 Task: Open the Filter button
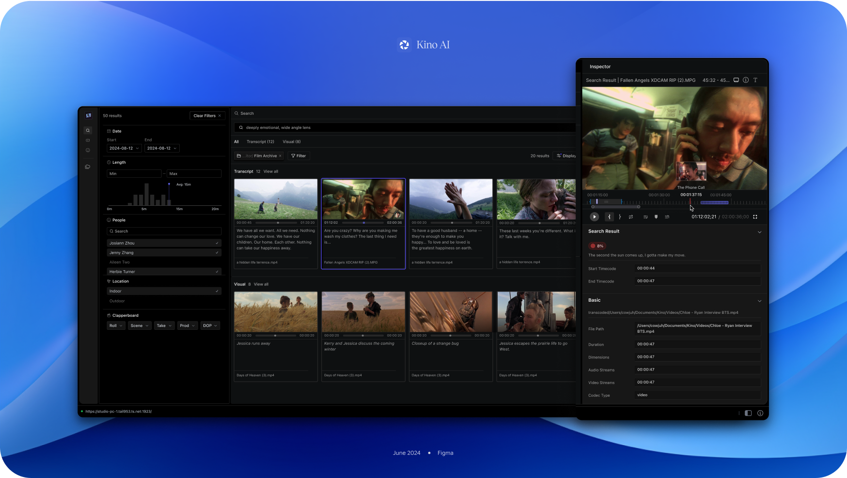pyautogui.click(x=298, y=156)
